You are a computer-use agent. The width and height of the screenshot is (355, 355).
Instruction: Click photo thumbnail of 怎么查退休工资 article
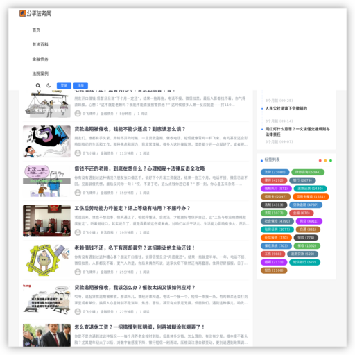point(46,335)
